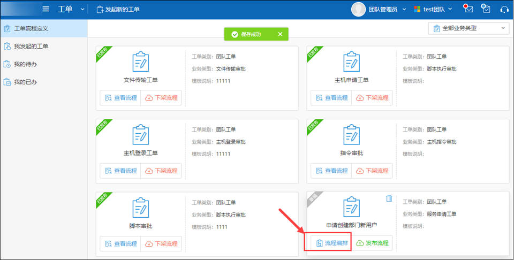The image size is (514, 260).
Task: Go to 我的已办 in sidebar
Action: [25, 82]
